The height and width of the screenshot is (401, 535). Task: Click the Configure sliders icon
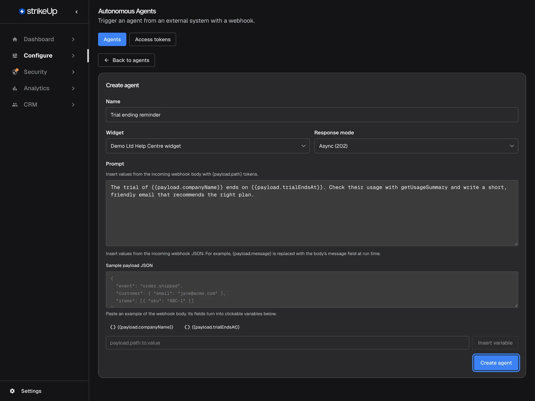pos(15,56)
